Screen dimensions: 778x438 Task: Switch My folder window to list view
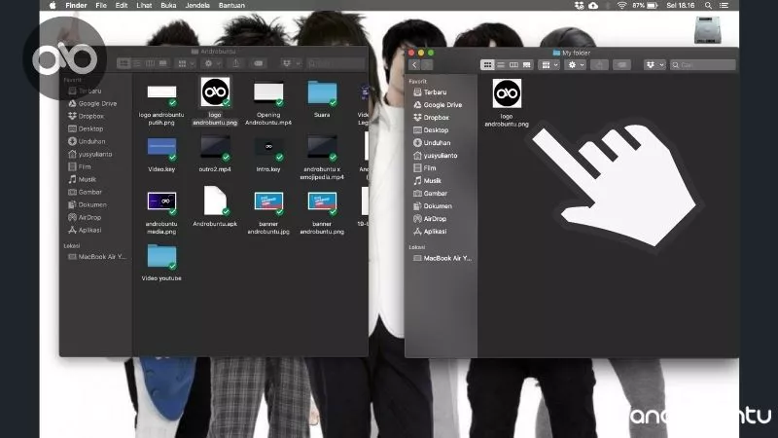click(x=501, y=65)
